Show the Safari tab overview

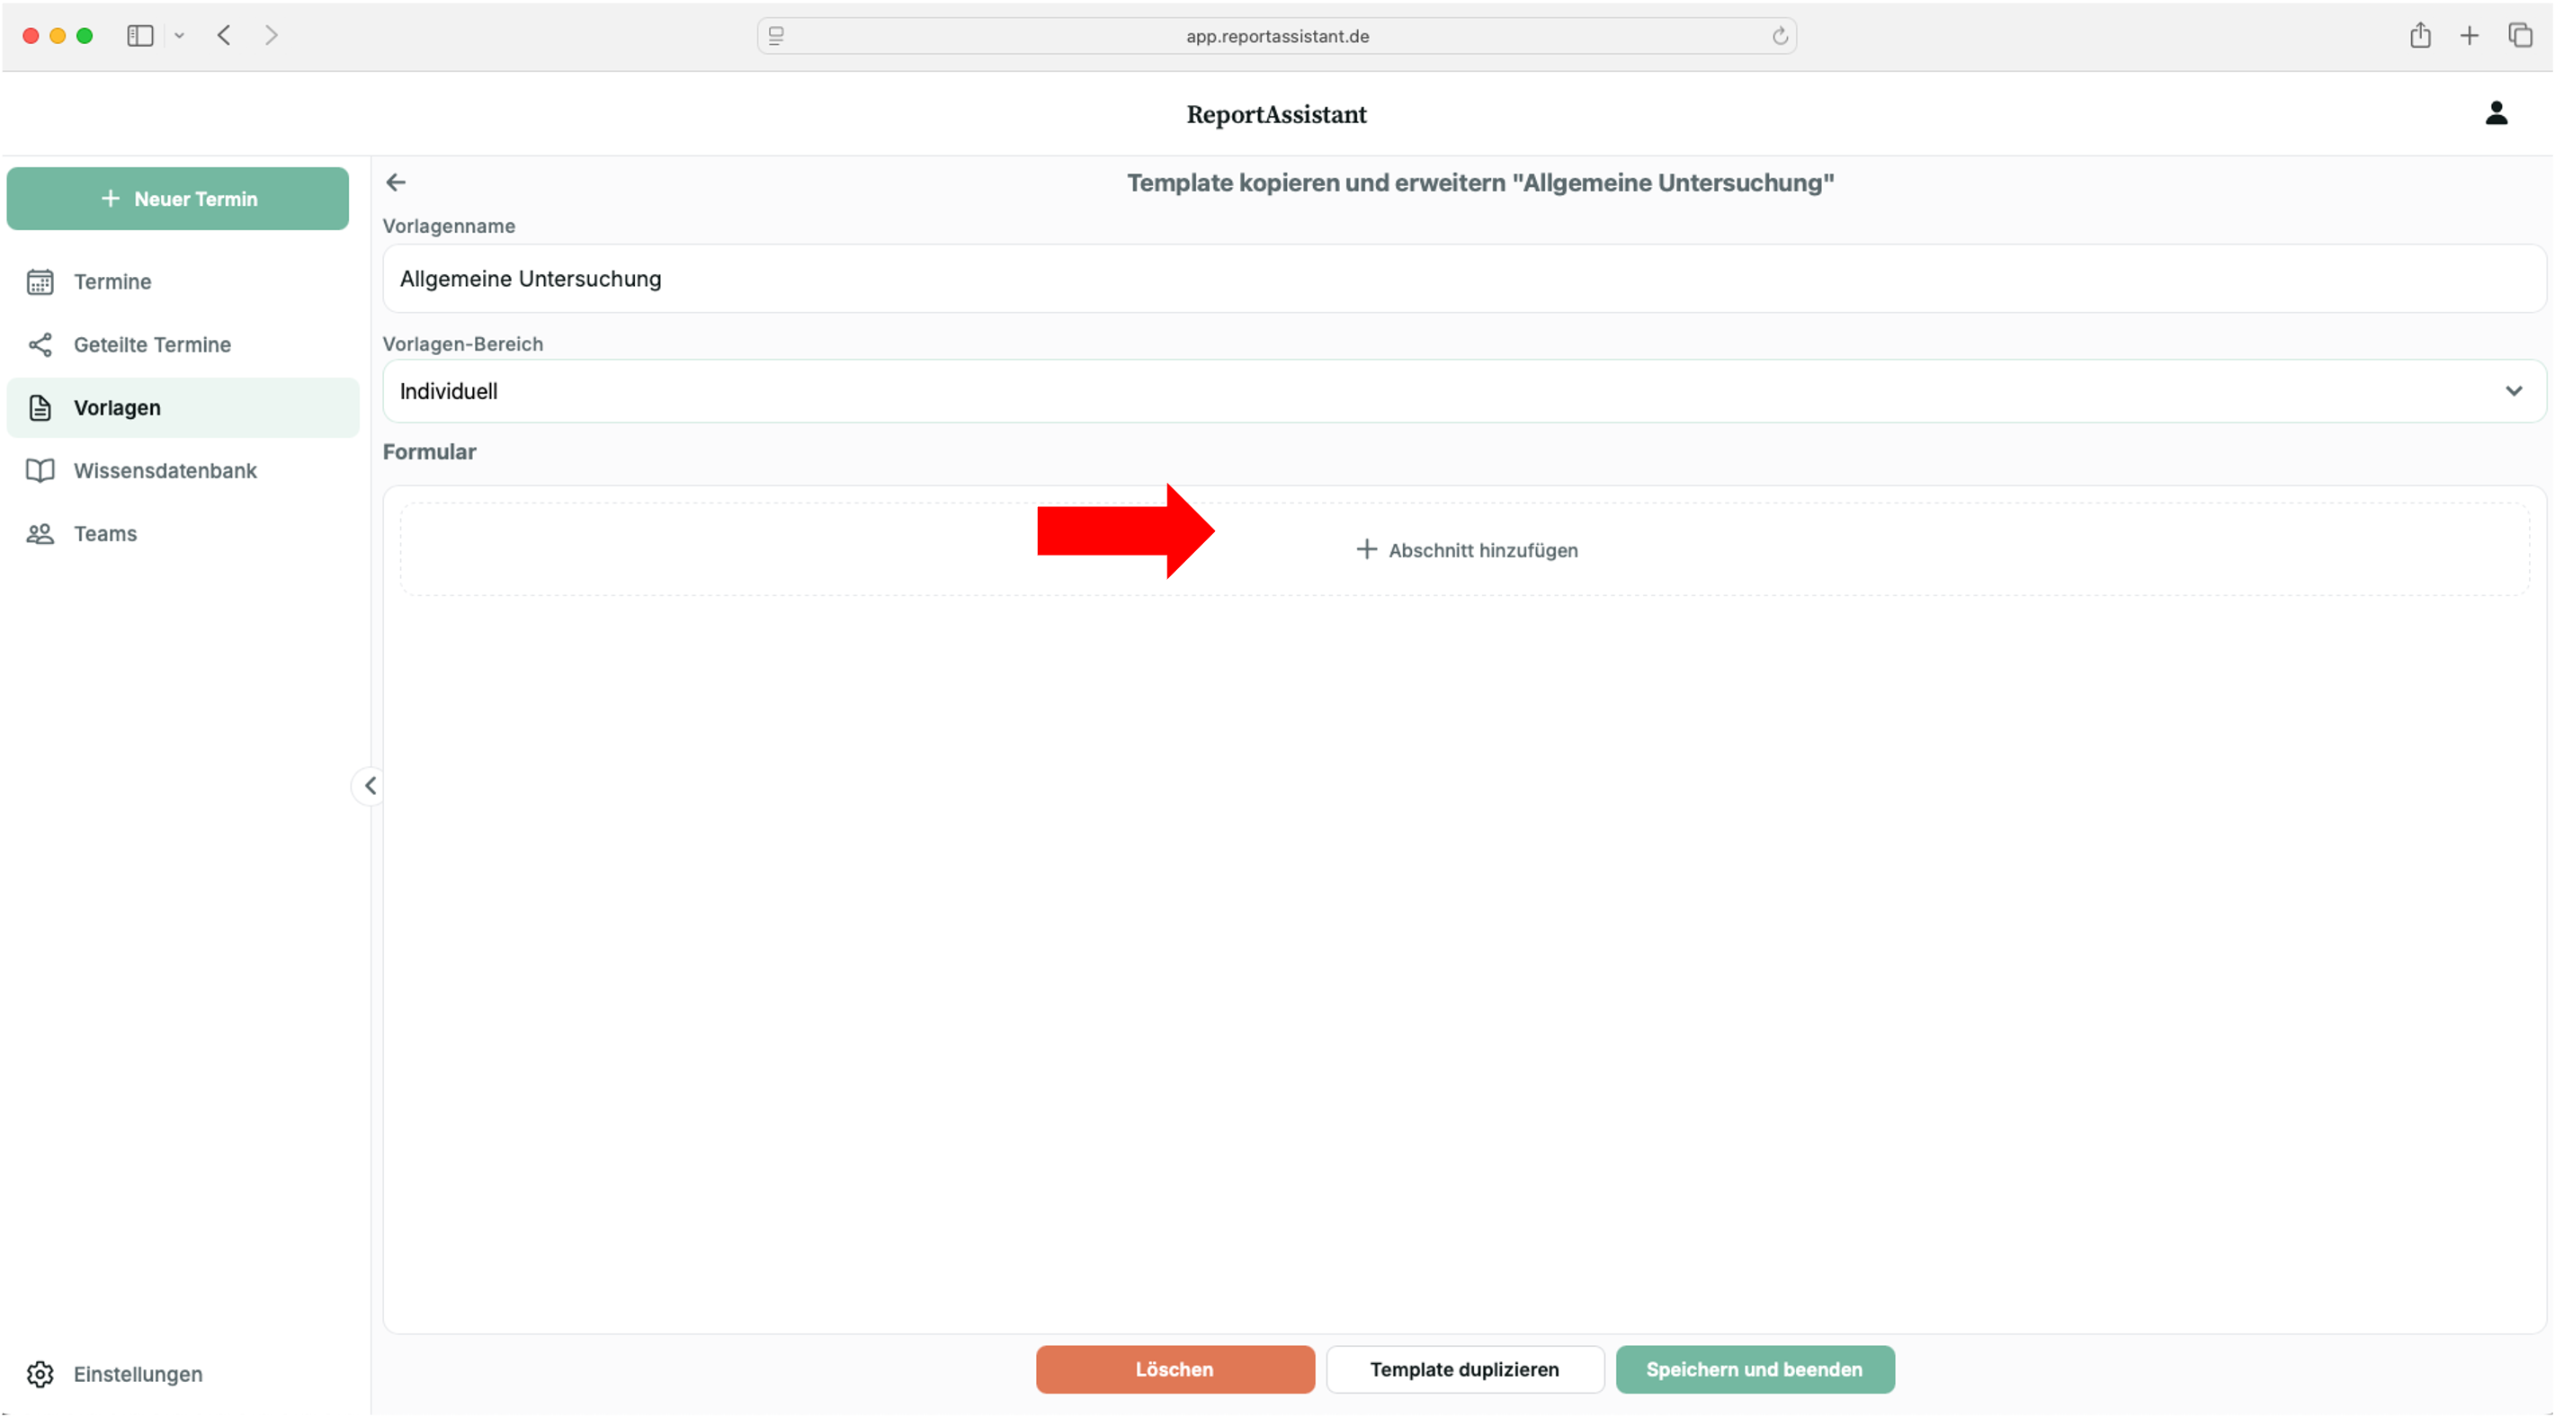pyautogui.click(x=2520, y=36)
